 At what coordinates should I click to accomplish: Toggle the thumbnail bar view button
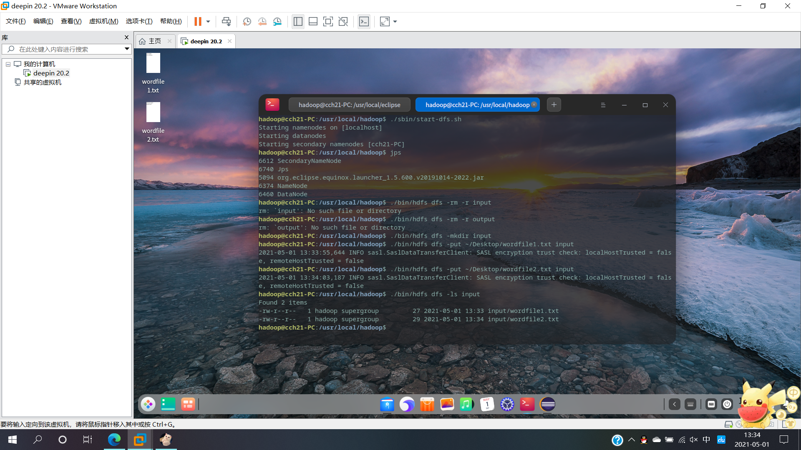click(313, 22)
